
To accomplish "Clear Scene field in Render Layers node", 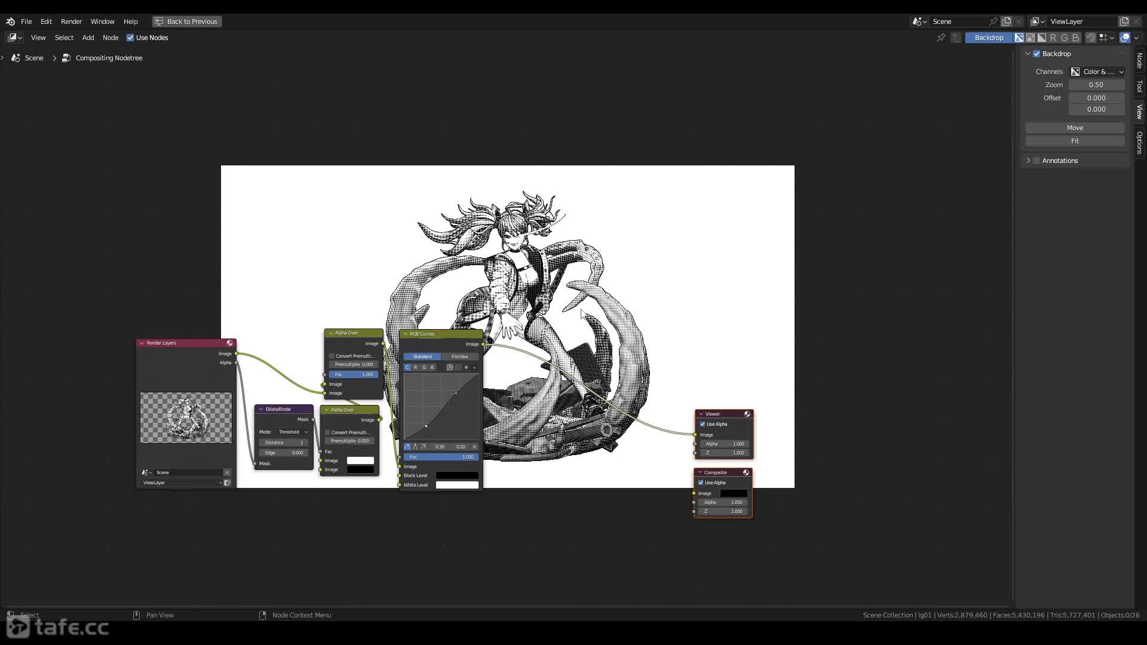I will [227, 472].
